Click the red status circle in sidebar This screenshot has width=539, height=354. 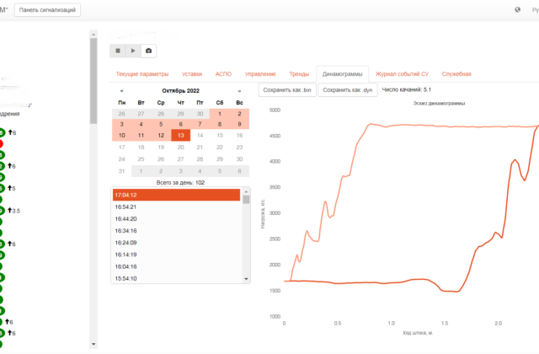pyautogui.click(x=1, y=144)
